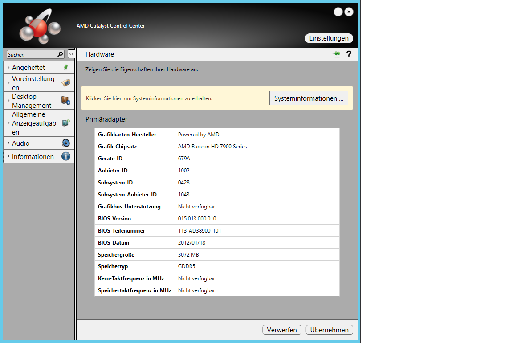Click the Grafikkarten-Hersteller label cell
Screen dimensions: 513x343
135,134
